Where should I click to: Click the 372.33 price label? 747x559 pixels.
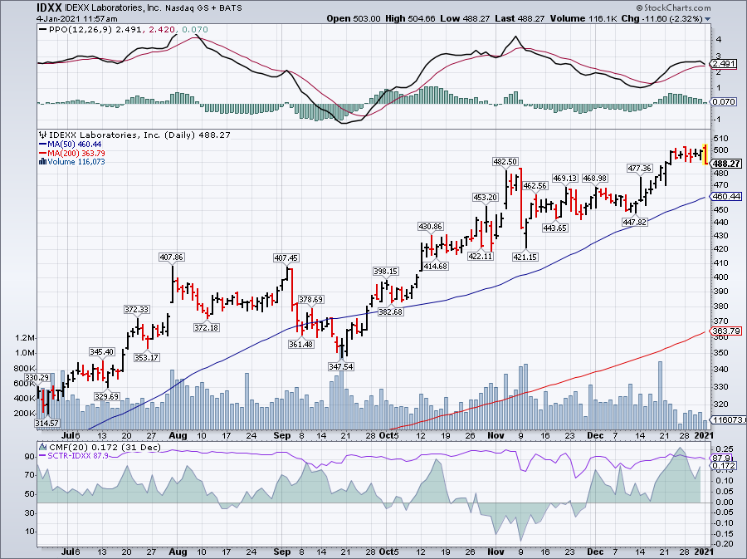point(137,310)
